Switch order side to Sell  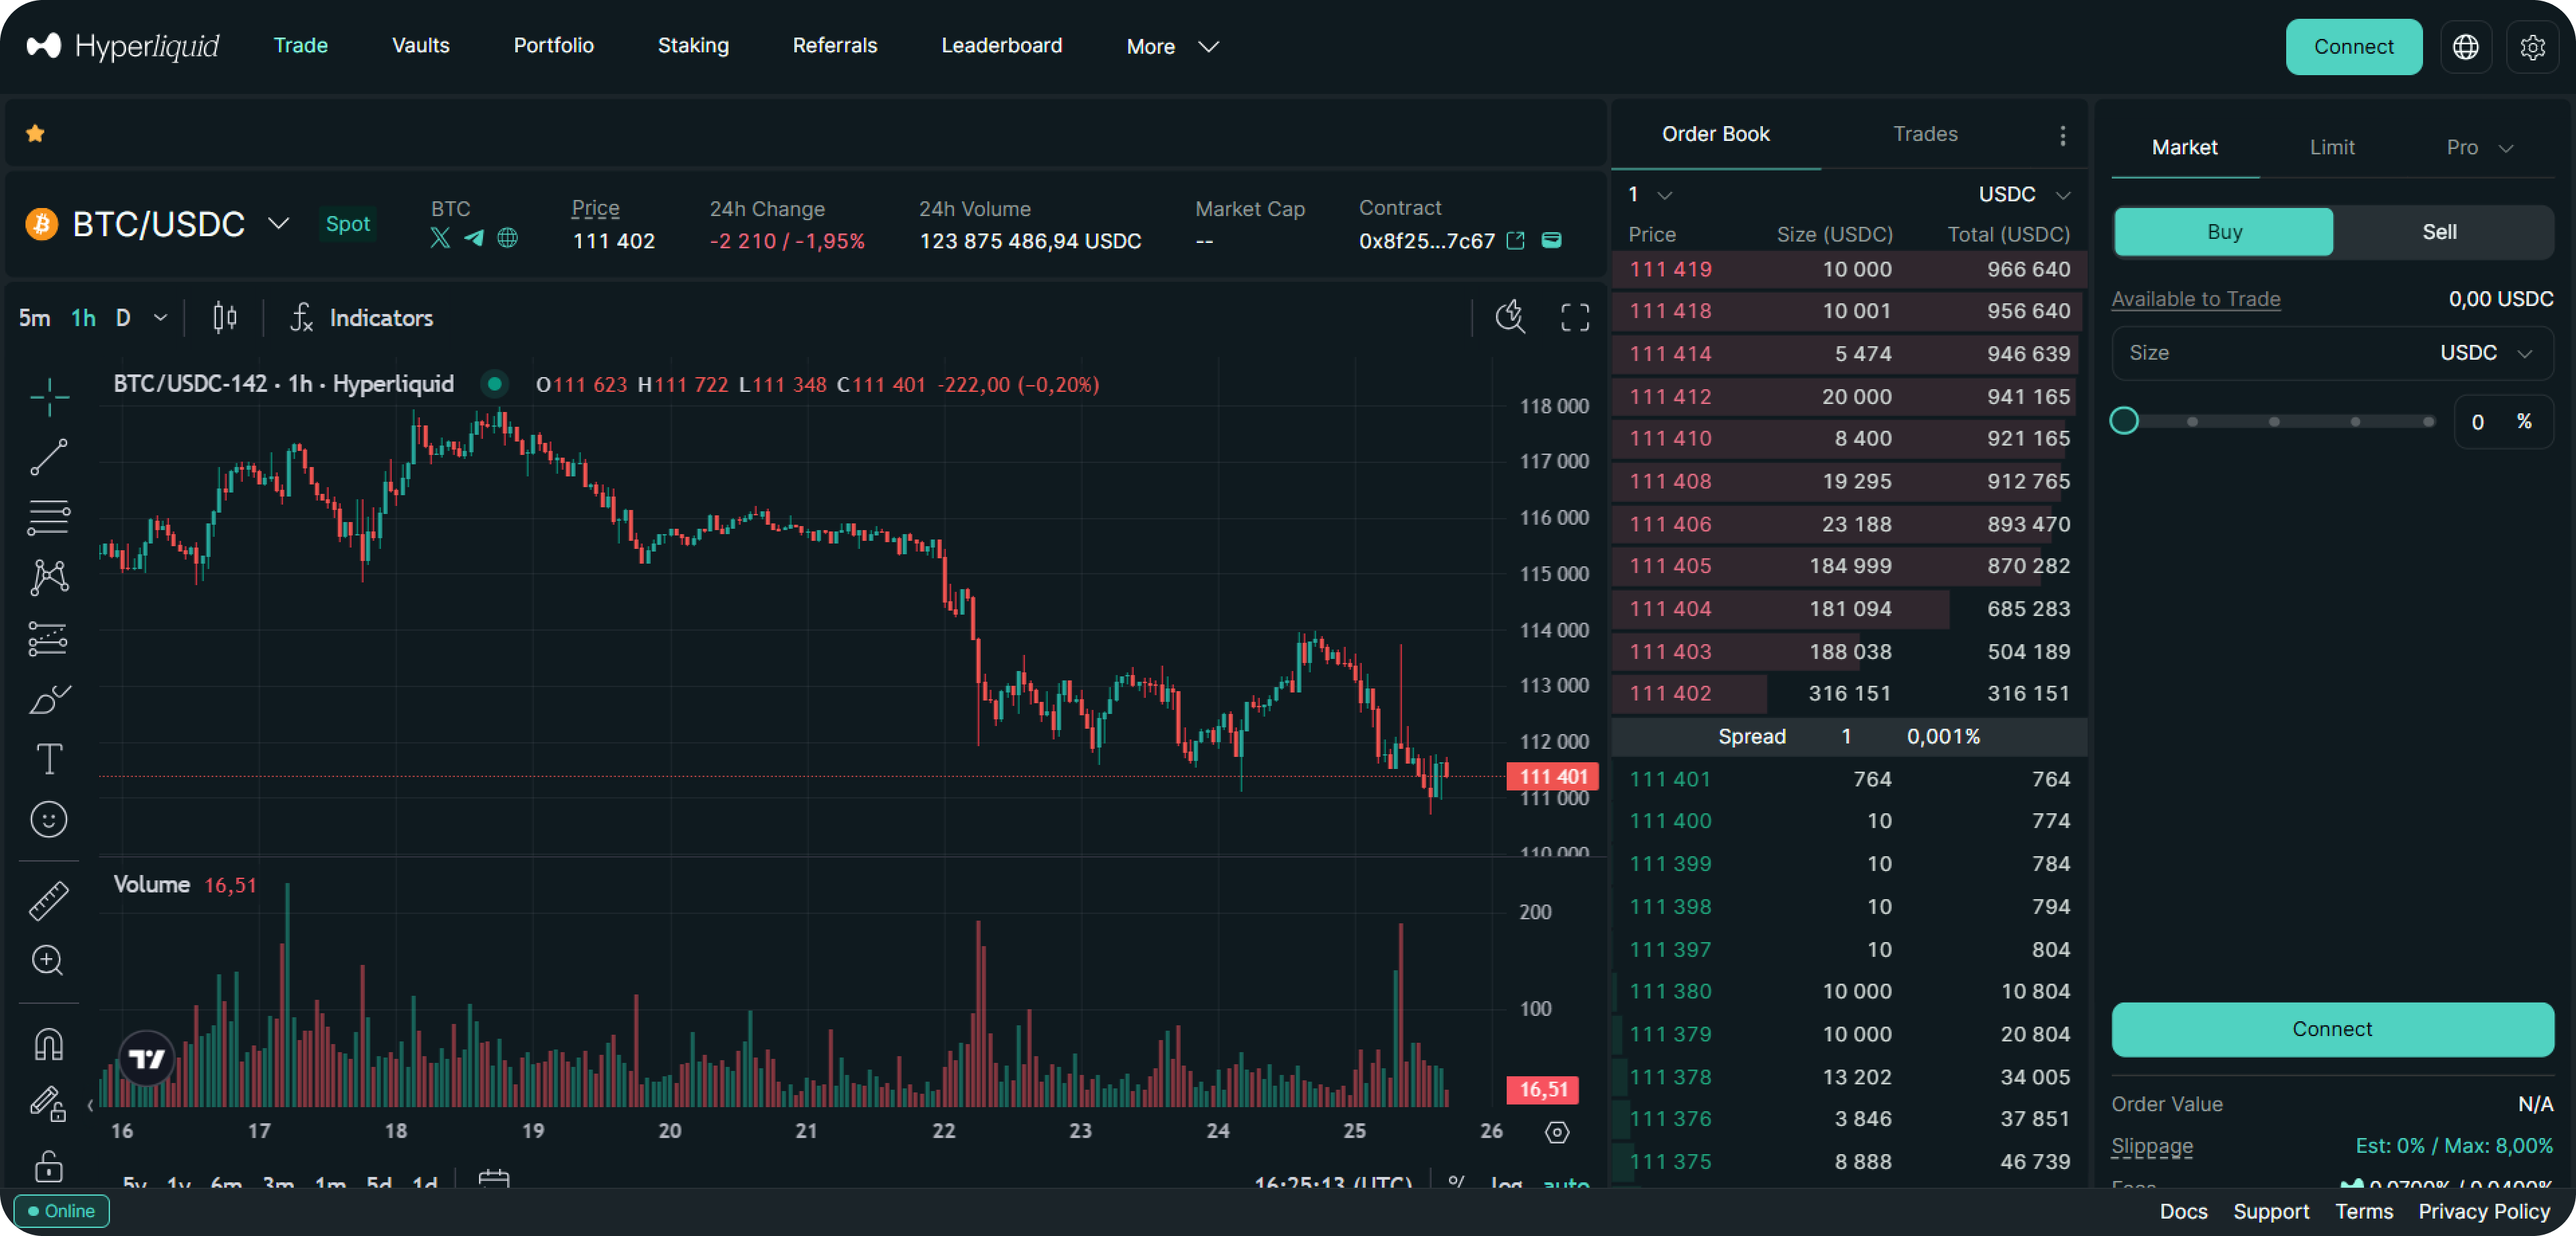(x=2439, y=232)
